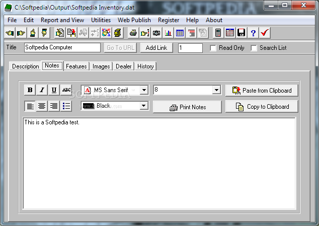The height and width of the screenshot is (226, 319).
Task: Click Copy to Clipboard button
Action: pos(262,107)
